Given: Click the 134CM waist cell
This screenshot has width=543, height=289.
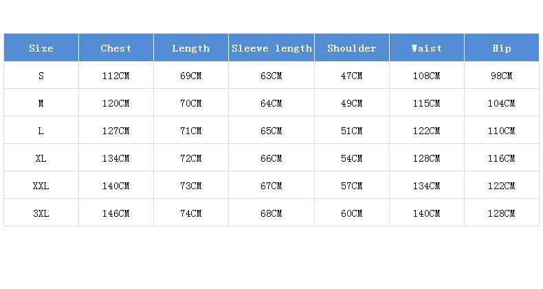Looking at the screenshot, I should [x=426, y=186].
